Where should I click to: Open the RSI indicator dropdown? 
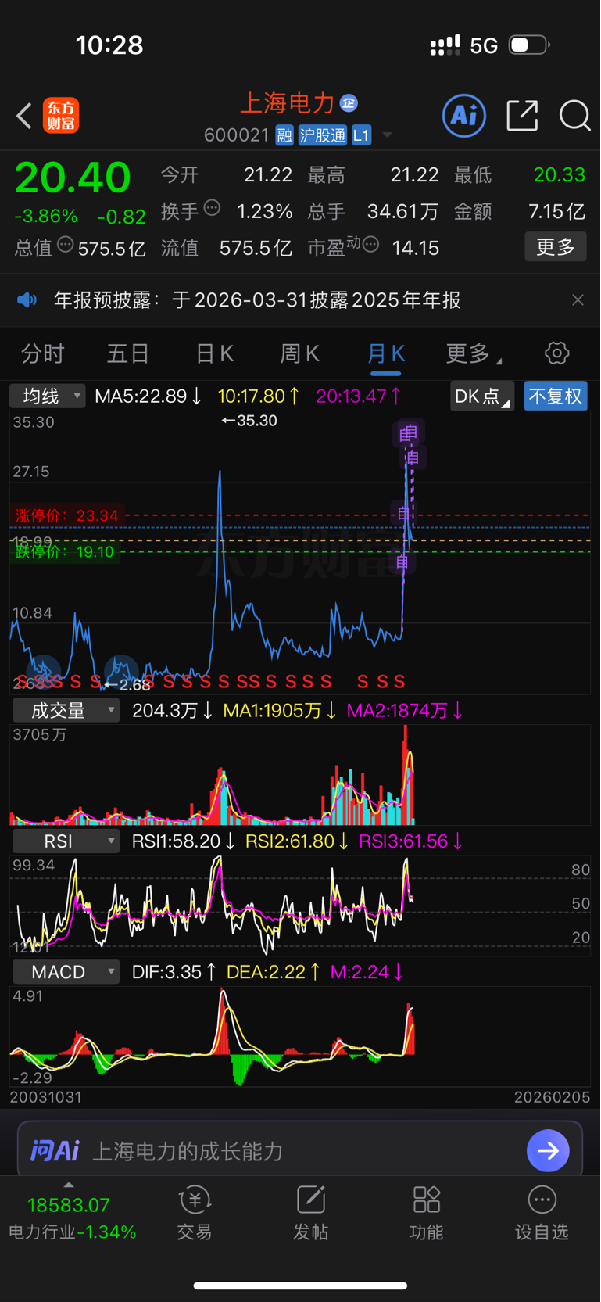[x=66, y=841]
